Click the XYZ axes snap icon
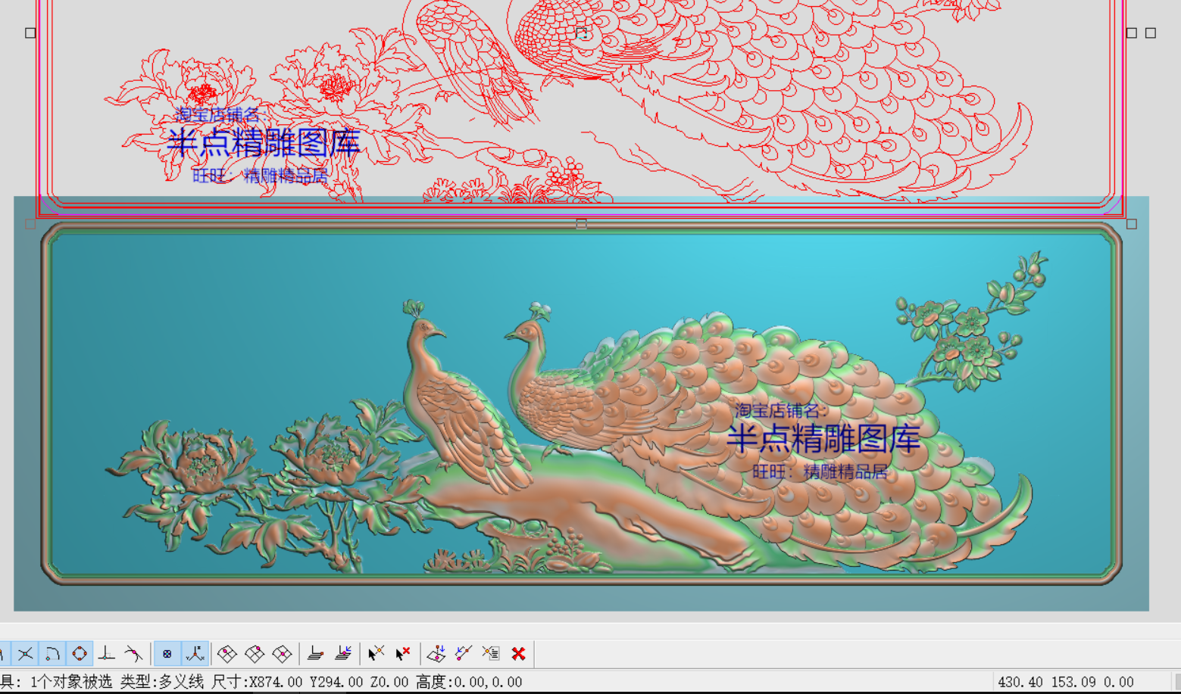This screenshot has width=1181, height=694. pos(195,653)
